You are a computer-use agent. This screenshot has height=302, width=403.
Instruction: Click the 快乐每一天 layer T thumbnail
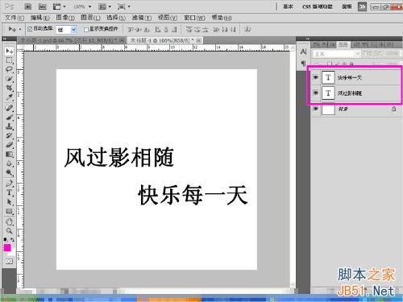tap(328, 77)
